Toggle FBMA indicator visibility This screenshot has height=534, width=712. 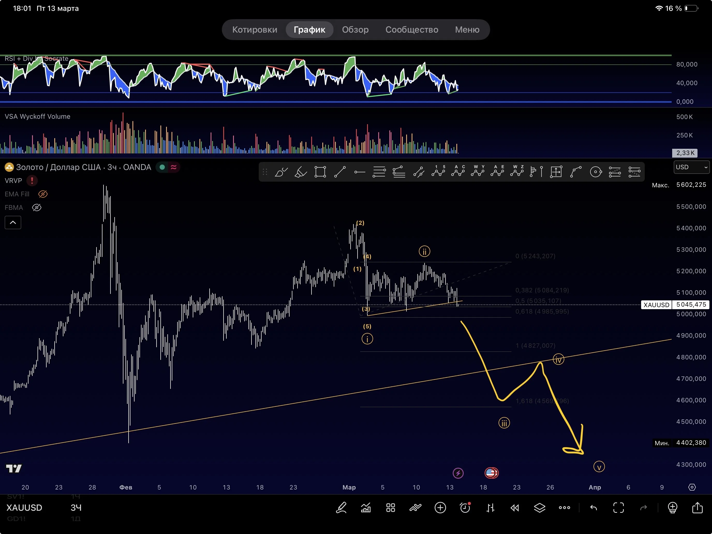[x=37, y=207]
